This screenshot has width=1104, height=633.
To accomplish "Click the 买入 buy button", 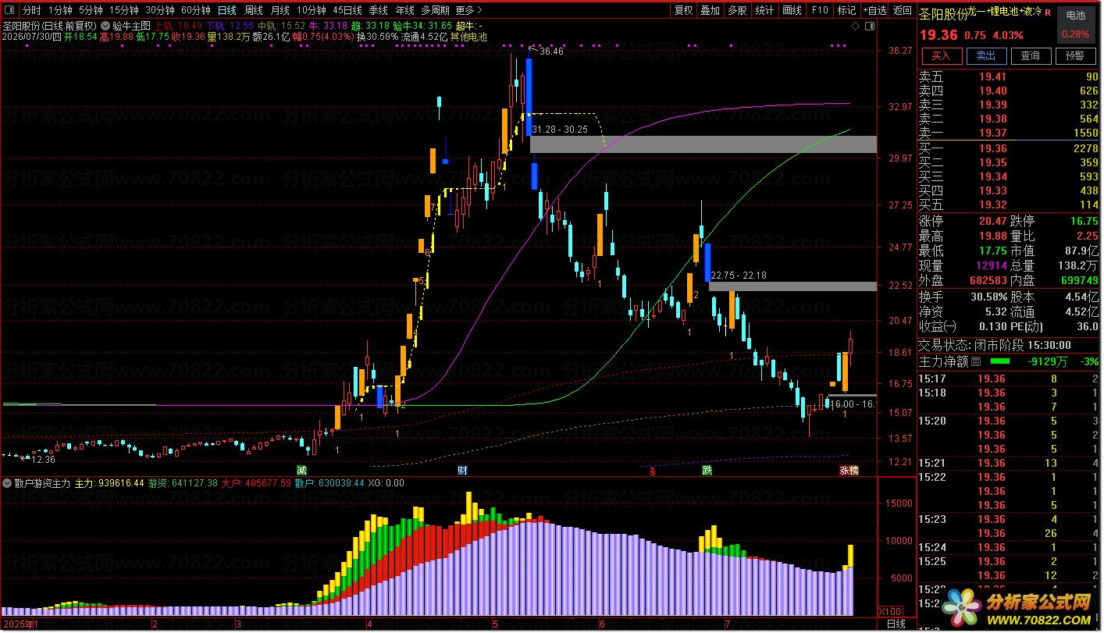I will 941,55.
